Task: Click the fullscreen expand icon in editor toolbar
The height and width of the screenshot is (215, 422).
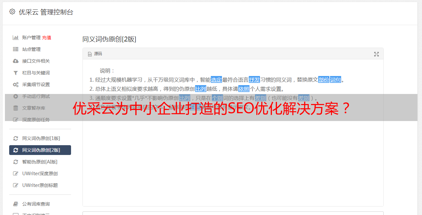Action: click(x=376, y=54)
